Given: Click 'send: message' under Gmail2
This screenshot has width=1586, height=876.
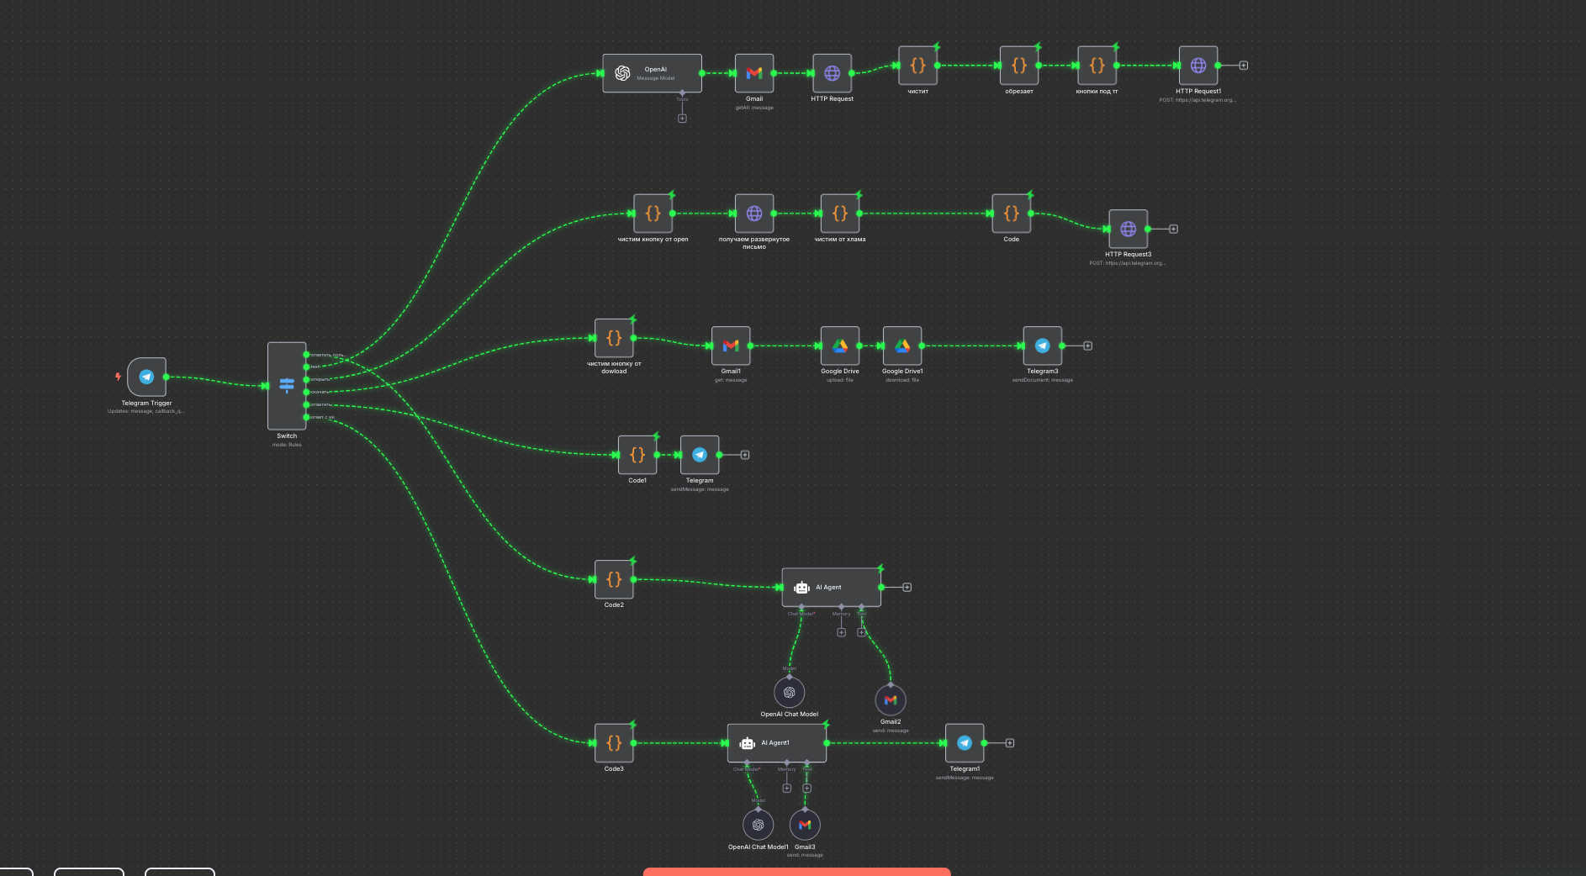Looking at the screenshot, I should tap(891, 731).
